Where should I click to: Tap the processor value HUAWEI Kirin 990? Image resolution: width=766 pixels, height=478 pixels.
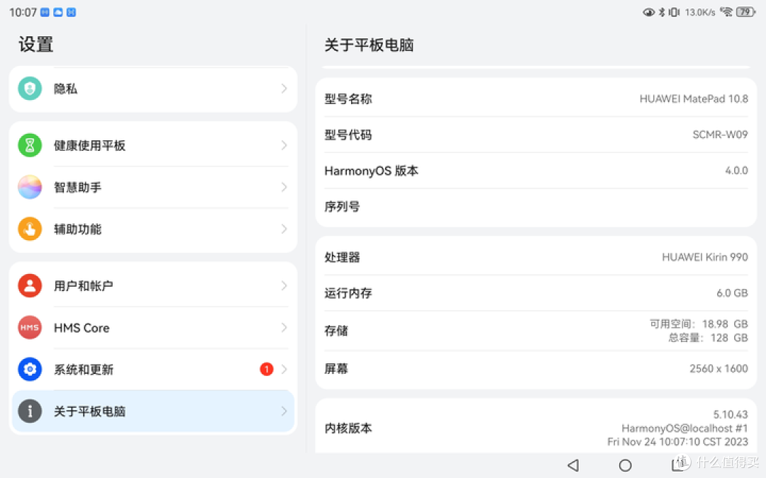tap(705, 257)
